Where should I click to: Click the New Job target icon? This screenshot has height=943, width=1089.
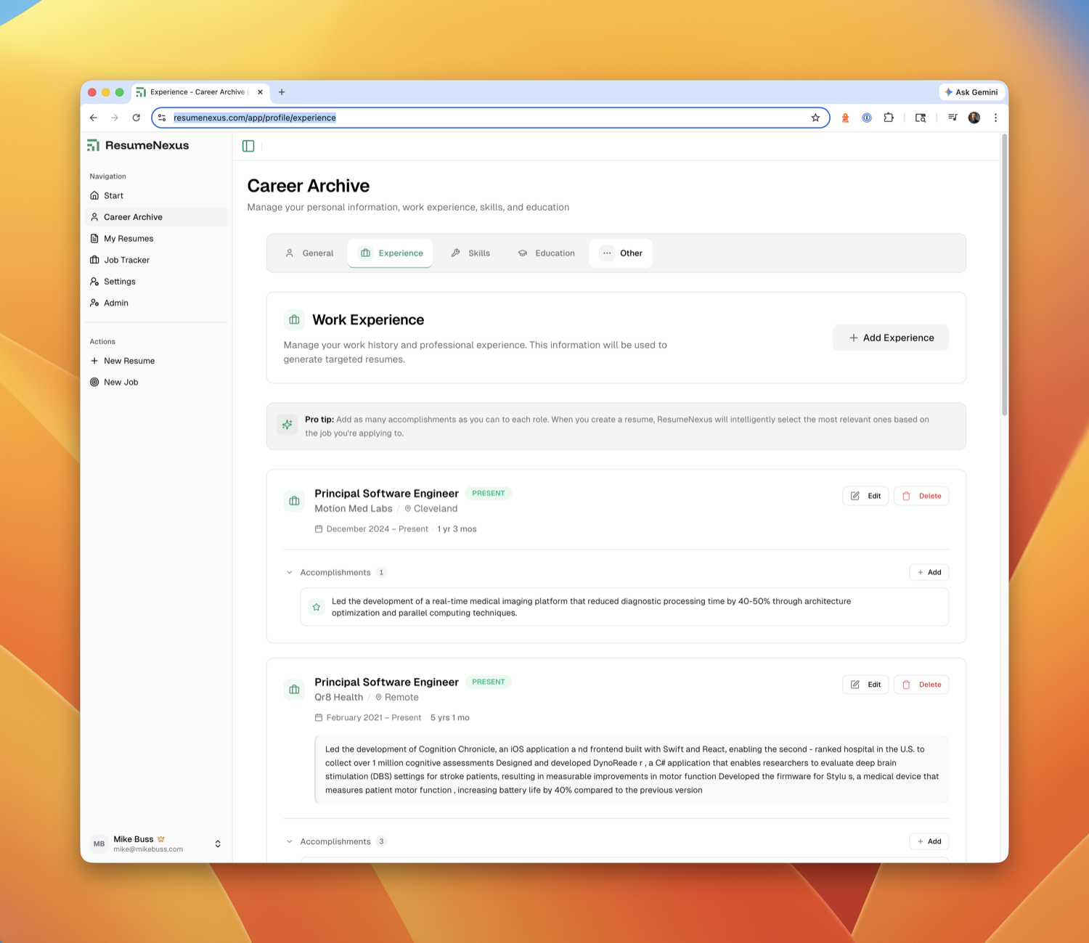[94, 382]
